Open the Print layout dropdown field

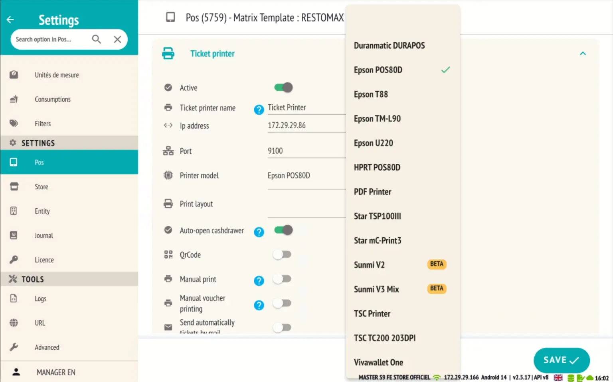tap(306, 207)
